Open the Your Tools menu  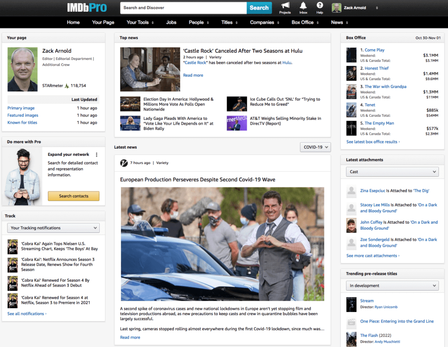pos(140,22)
